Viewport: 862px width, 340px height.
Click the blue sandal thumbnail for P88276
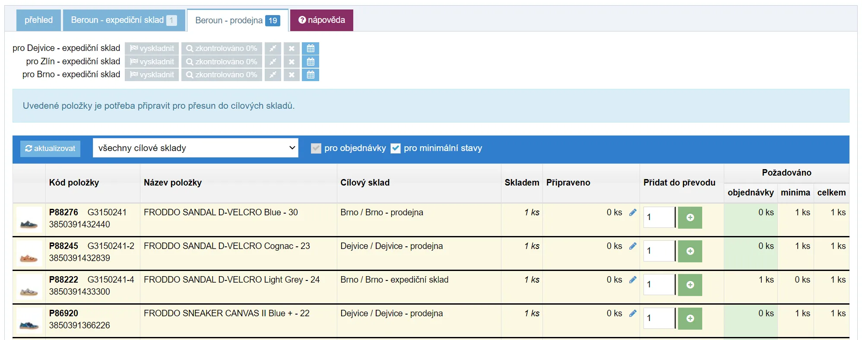pyautogui.click(x=29, y=220)
